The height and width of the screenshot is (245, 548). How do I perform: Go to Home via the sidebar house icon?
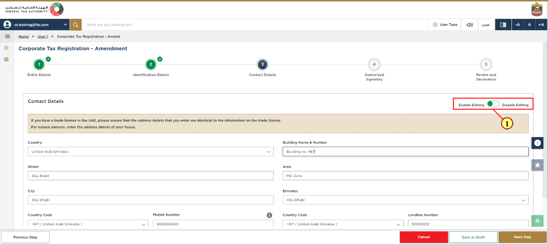tap(6, 48)
